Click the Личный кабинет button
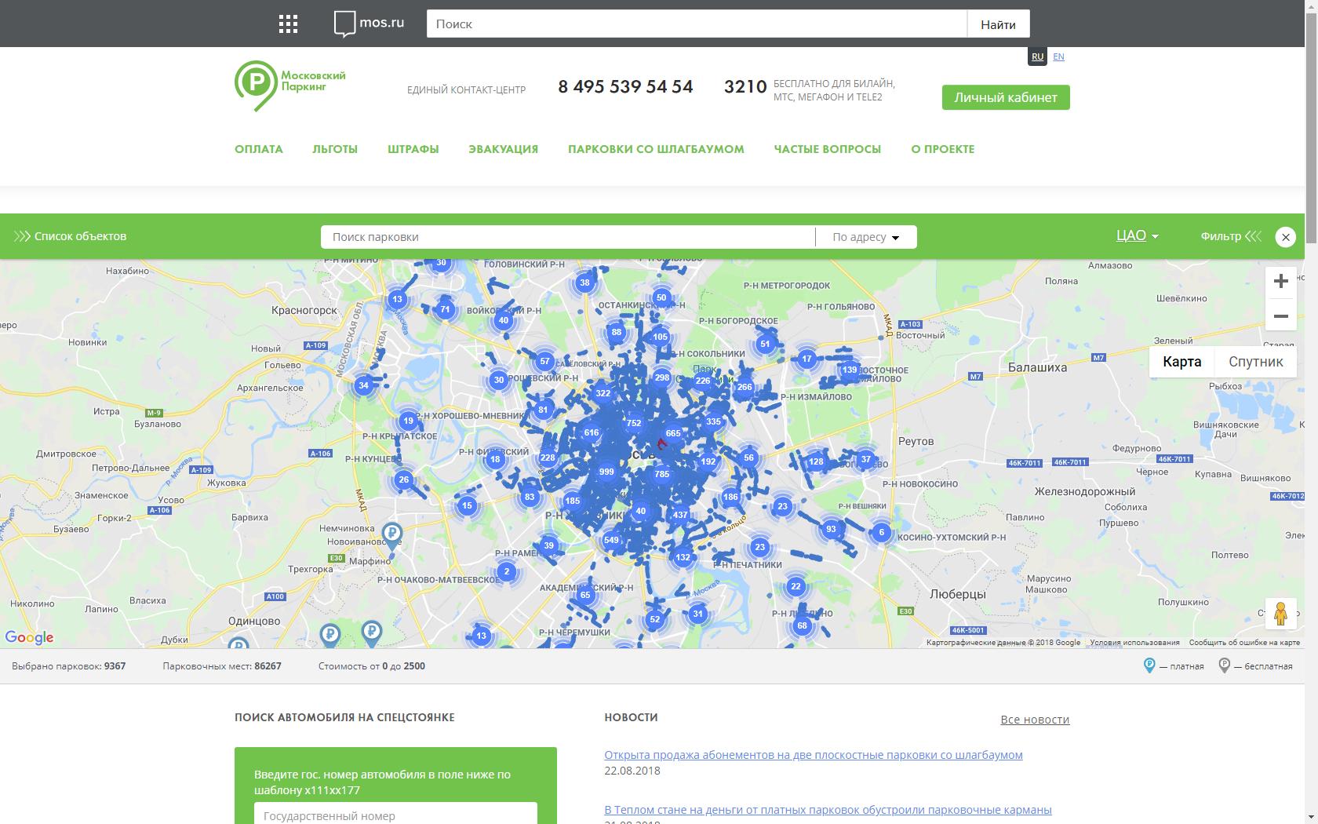Image resolution: width=1318 pixels, height=824 pixels. pos(1005,97)
